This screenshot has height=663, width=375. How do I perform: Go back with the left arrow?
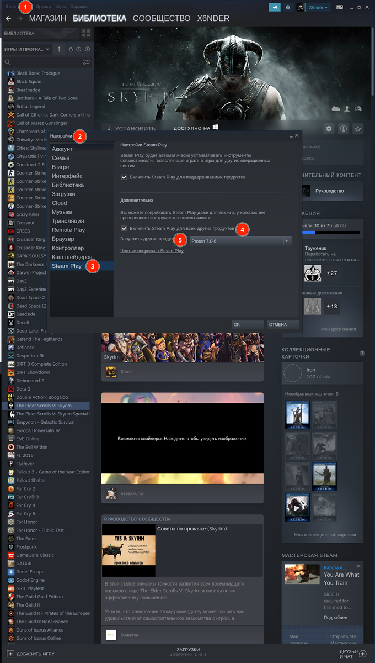(8, 18)
